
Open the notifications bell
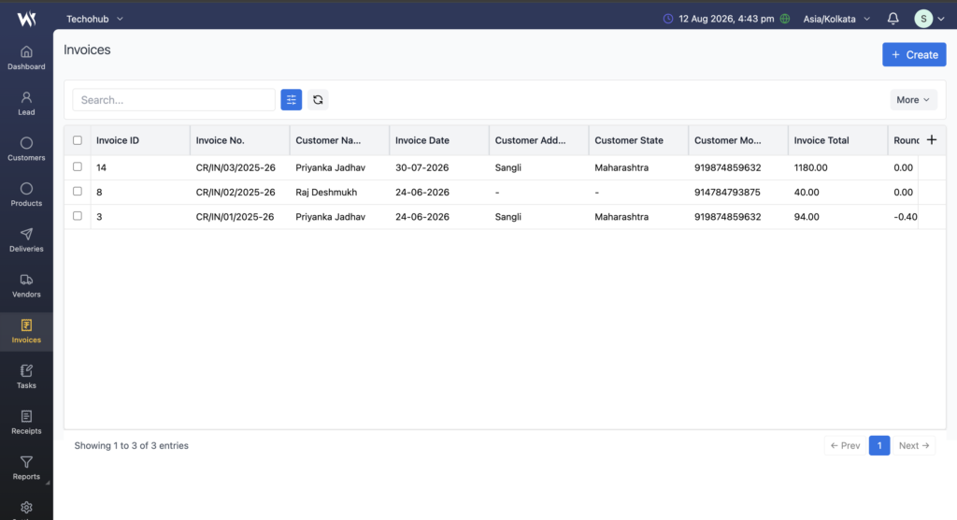[x=893, y=19]
